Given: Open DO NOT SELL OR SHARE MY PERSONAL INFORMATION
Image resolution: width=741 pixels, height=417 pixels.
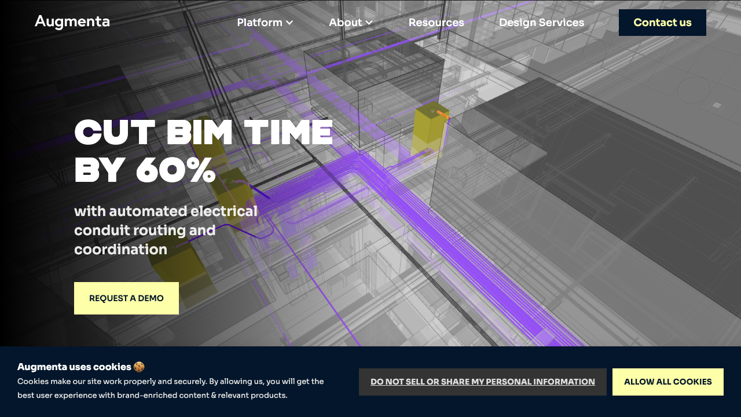Looking at the screenshot, I should coord(482,382).
